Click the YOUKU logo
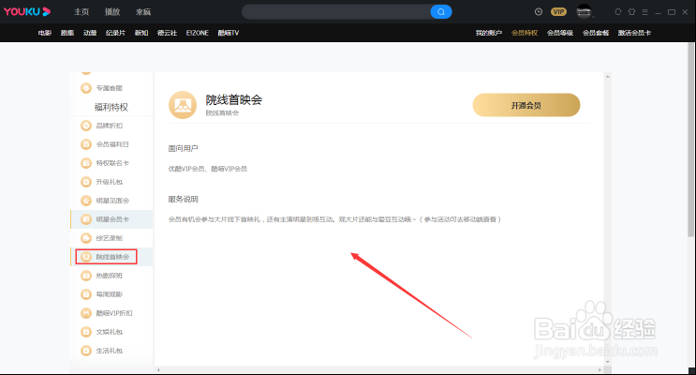Screen dimensions: 696x375 coord(27,11)
